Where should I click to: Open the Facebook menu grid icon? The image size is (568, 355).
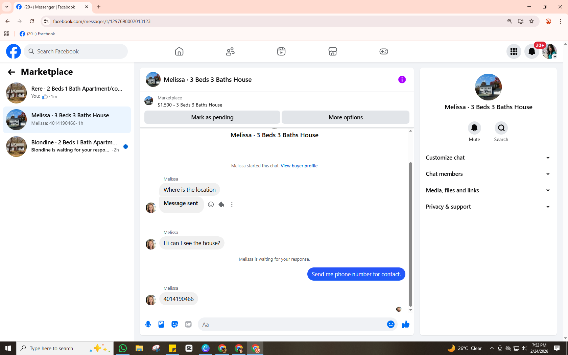click(514, 51)
